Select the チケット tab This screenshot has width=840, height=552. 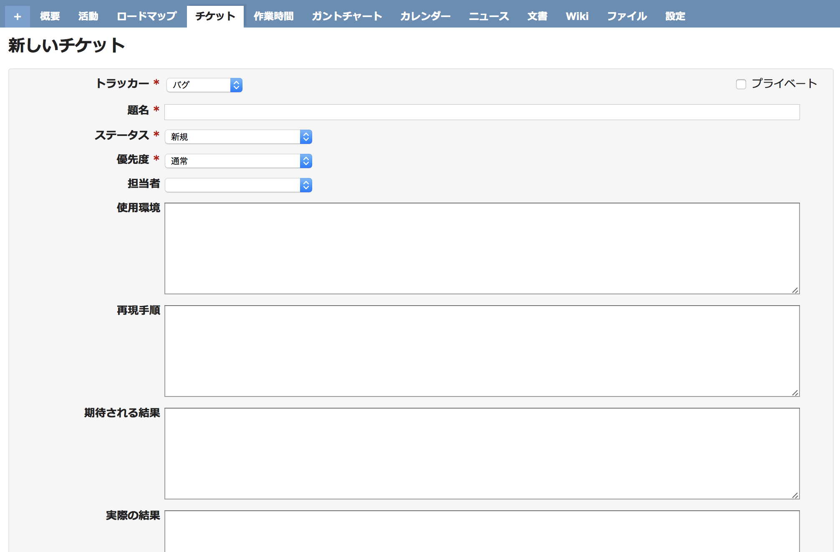215,17
